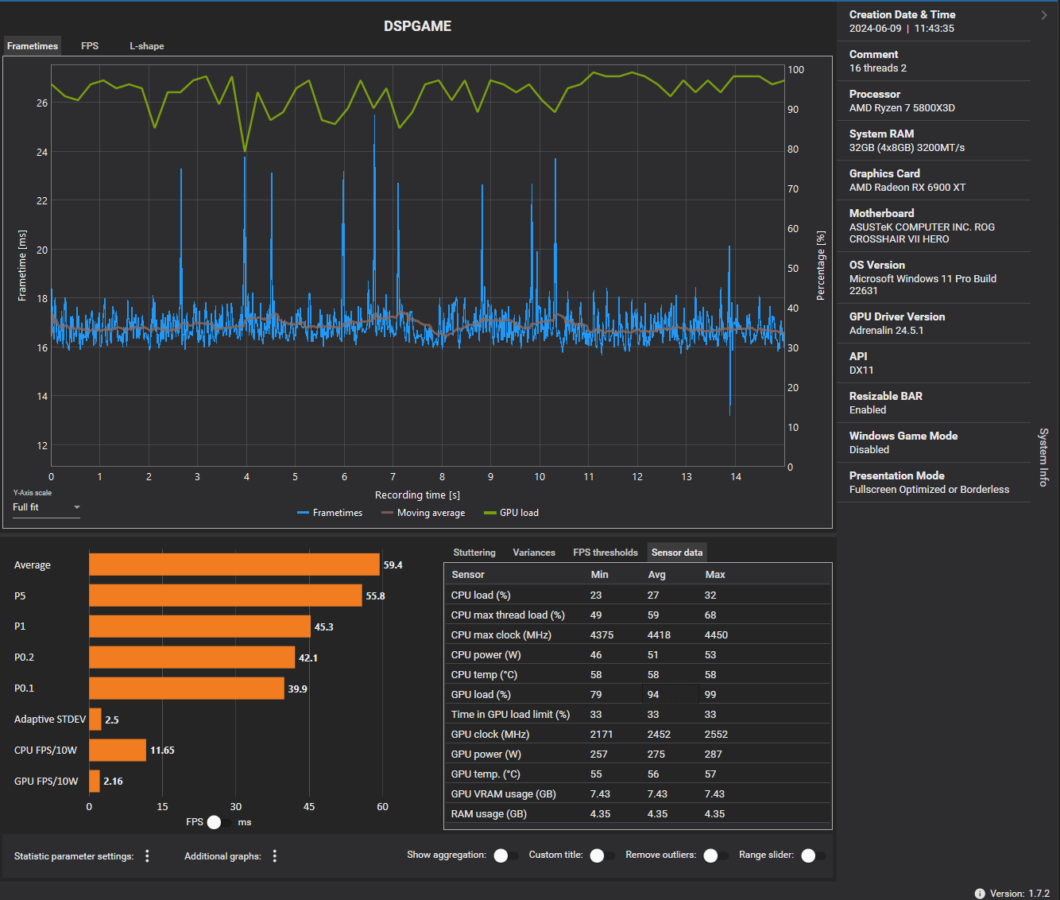Viewport: 1060px width, 900px height.
Task: Open the FPS thresholds tab
Action: (x=605, y=553)
